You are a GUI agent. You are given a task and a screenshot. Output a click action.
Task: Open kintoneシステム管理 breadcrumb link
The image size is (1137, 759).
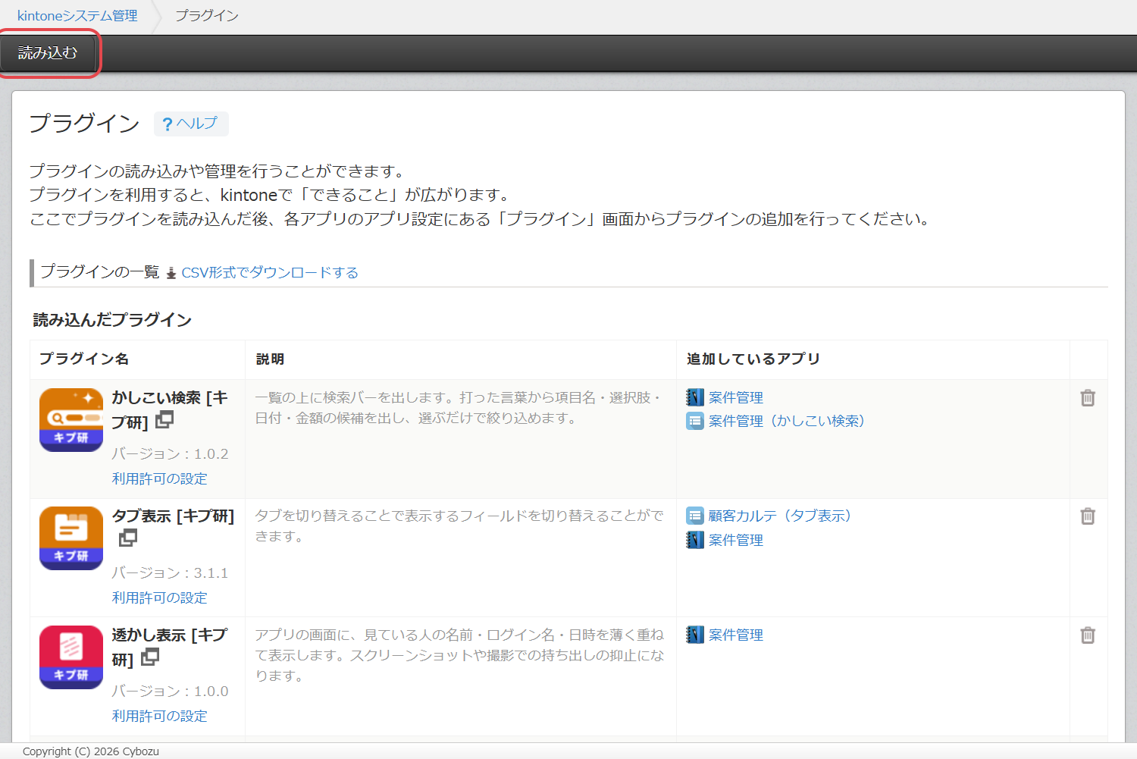coord(77,16)
